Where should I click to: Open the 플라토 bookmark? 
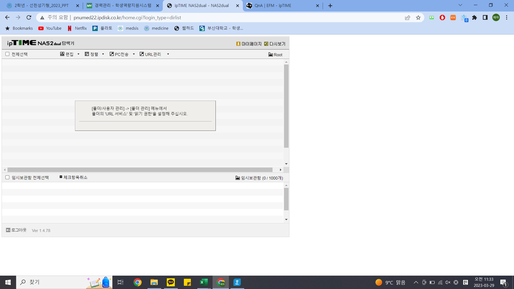pos(102,28)
